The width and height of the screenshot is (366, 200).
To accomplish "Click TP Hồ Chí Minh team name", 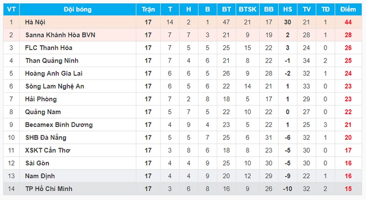I will (49, 189).
